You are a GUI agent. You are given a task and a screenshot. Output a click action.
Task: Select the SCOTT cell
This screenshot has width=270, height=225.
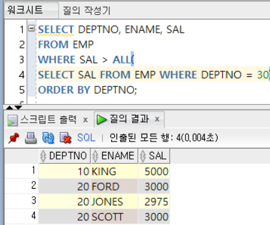(x=114, y=217)
